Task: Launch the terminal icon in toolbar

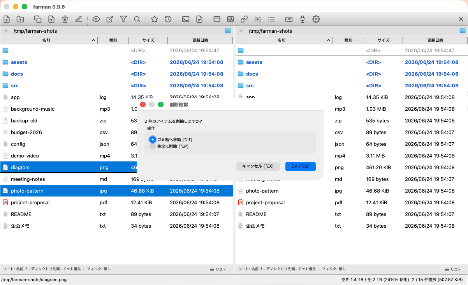Action: [186, 19]
